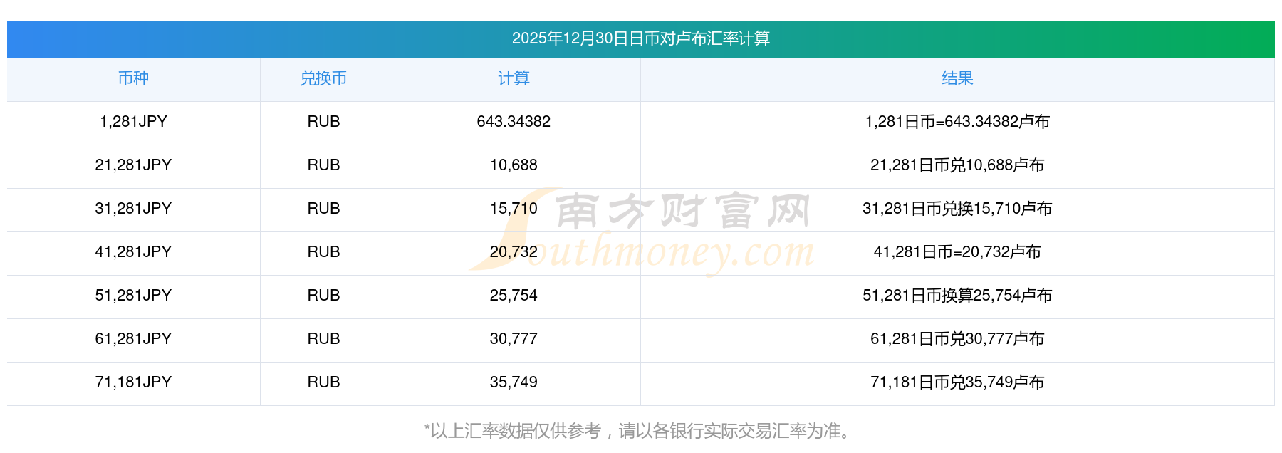This screenshot has height=453, width=1282.
Task: Click RUB in the 21,281JPY row
Action: [x=323, y=165]
